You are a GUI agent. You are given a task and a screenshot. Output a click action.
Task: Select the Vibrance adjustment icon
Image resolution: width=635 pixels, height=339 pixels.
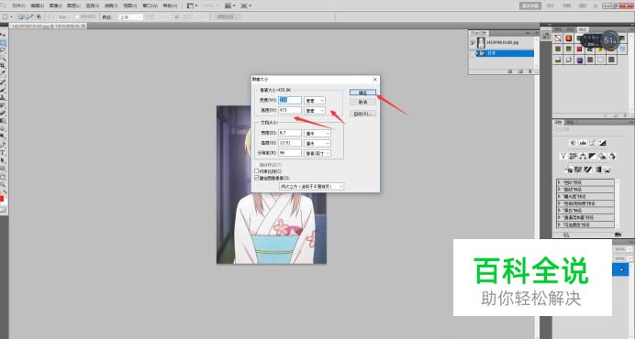point(563,156)
